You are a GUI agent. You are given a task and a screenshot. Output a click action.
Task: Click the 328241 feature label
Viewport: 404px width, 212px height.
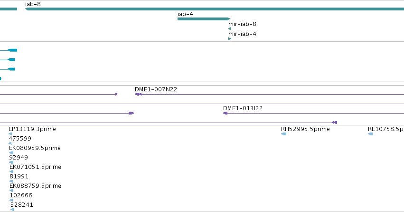(22, 205)
